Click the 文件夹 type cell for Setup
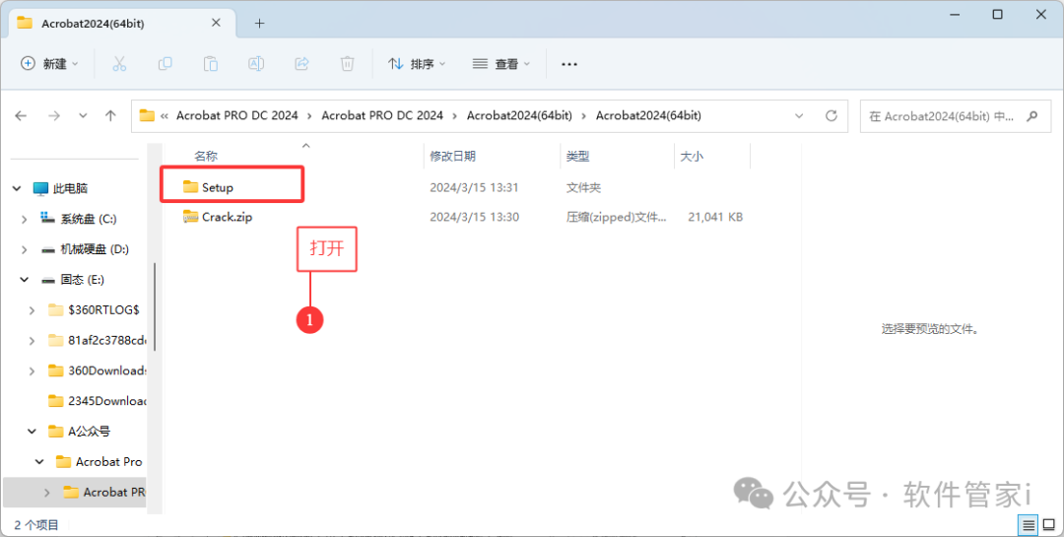Viewport: 1064px width, 537px height. click(x=583, y=187)
